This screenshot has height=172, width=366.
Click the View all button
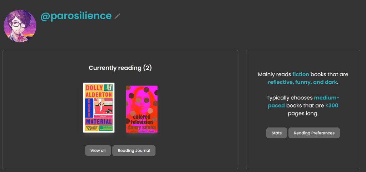click(x=98, y=151)
